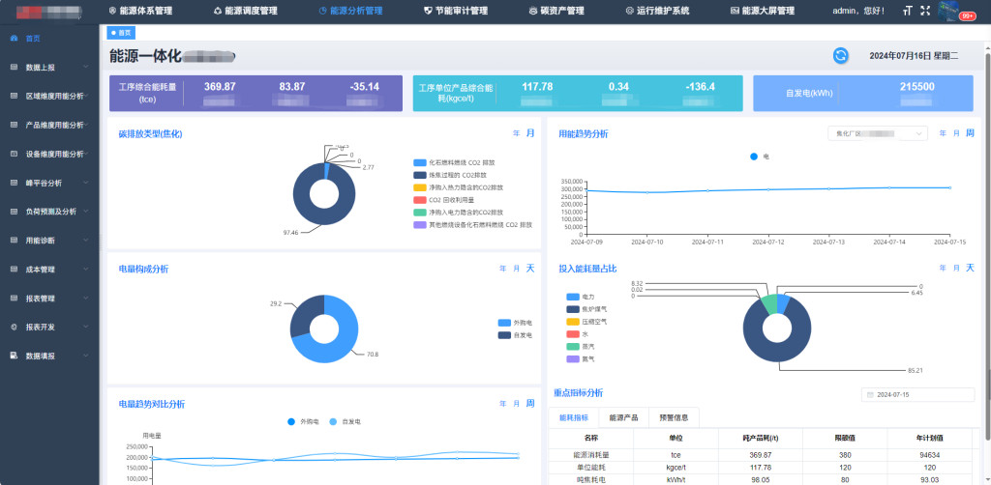
Task: Click the 自发电(kWh) summary card
Action: point(862,94)
